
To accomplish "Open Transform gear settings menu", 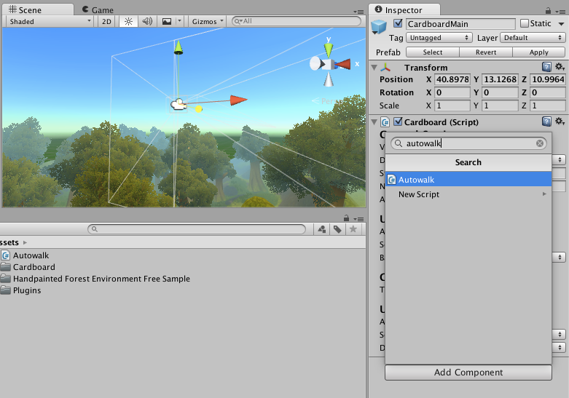I will 560,67.
